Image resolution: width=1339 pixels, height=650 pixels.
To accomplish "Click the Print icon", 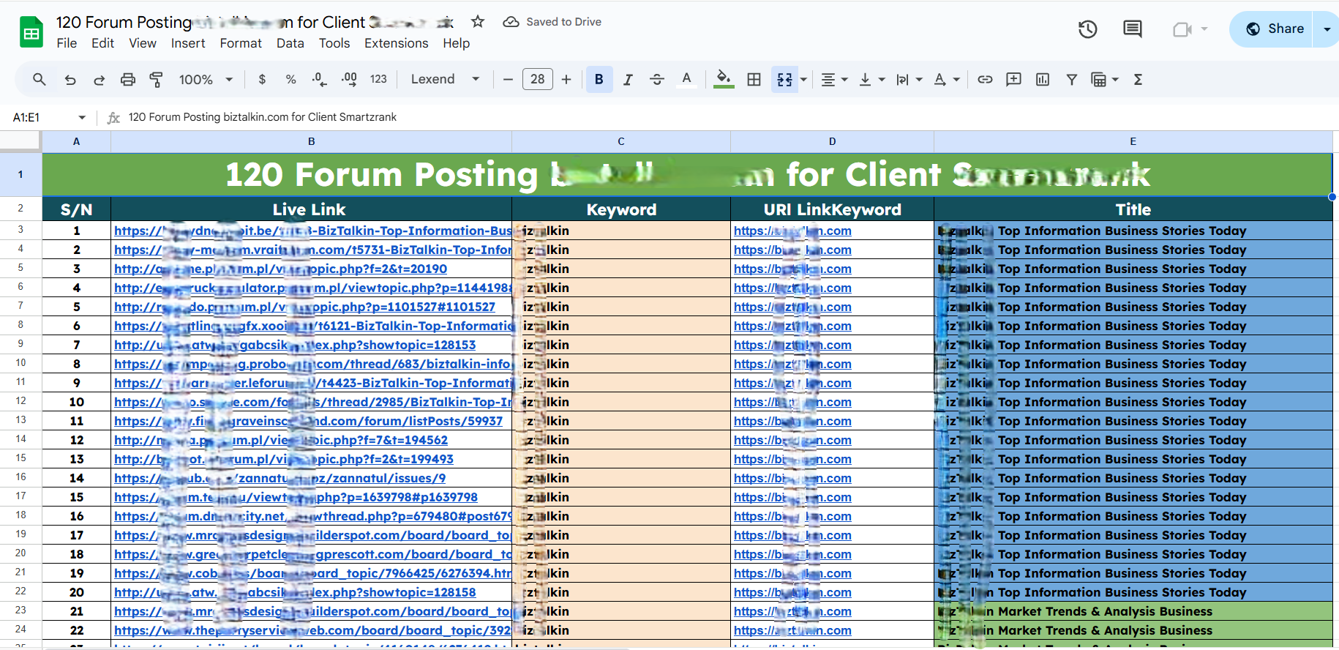I will click(x=128, y=80).
